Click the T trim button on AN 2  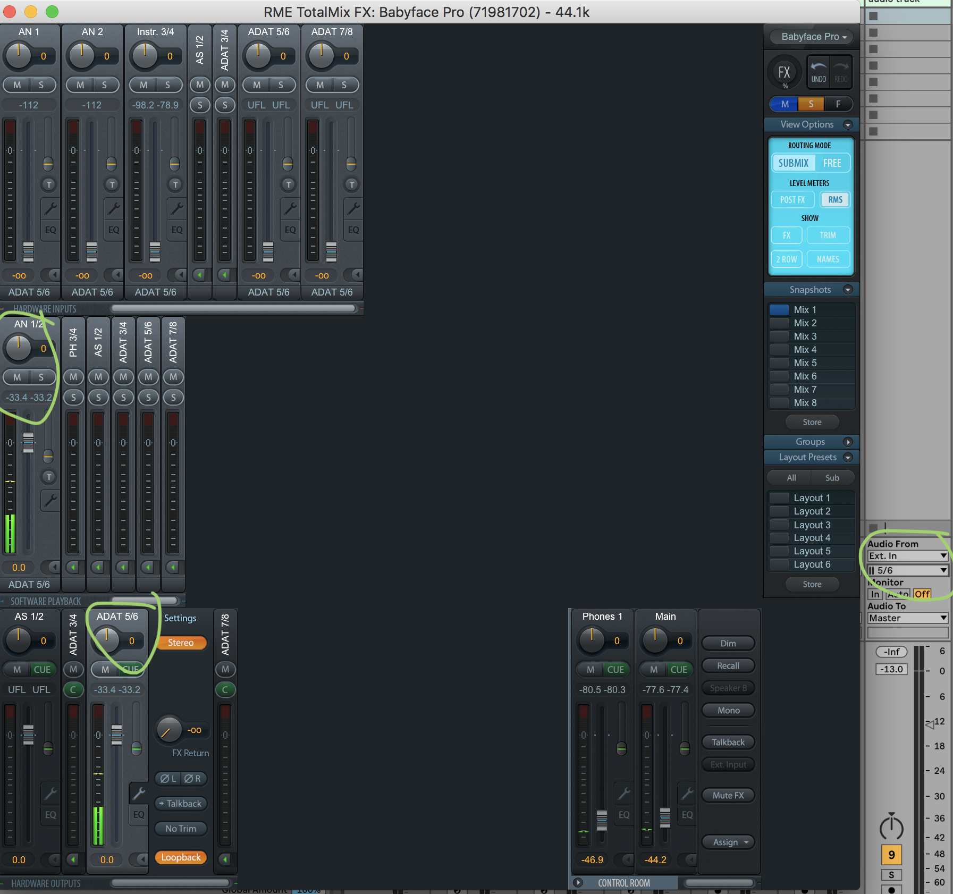[x=112, y=184]
